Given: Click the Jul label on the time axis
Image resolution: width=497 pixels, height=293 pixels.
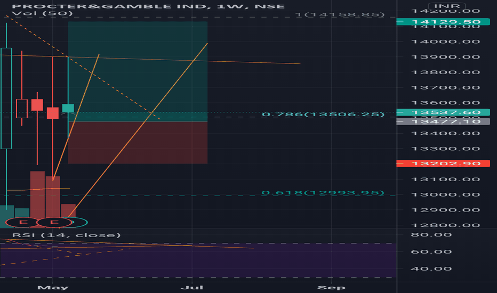Looking at the screenshot, I should point(192,288).
